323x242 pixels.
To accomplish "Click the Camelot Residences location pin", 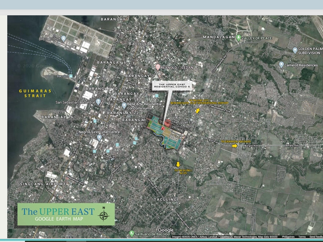I will [282, 65].
